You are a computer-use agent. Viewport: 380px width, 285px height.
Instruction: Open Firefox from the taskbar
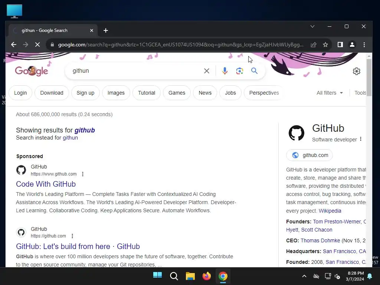coord(206,276)
